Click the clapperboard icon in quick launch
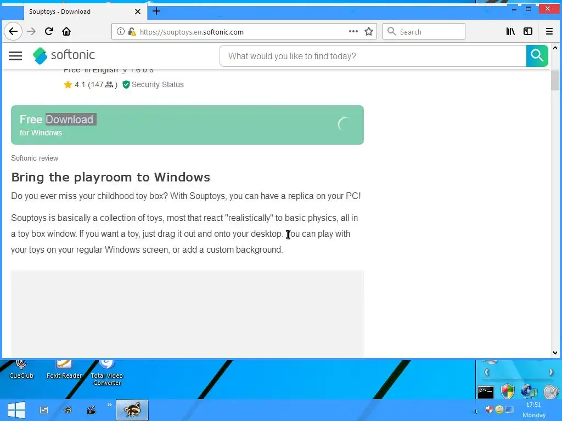 [x=91, y=410]
